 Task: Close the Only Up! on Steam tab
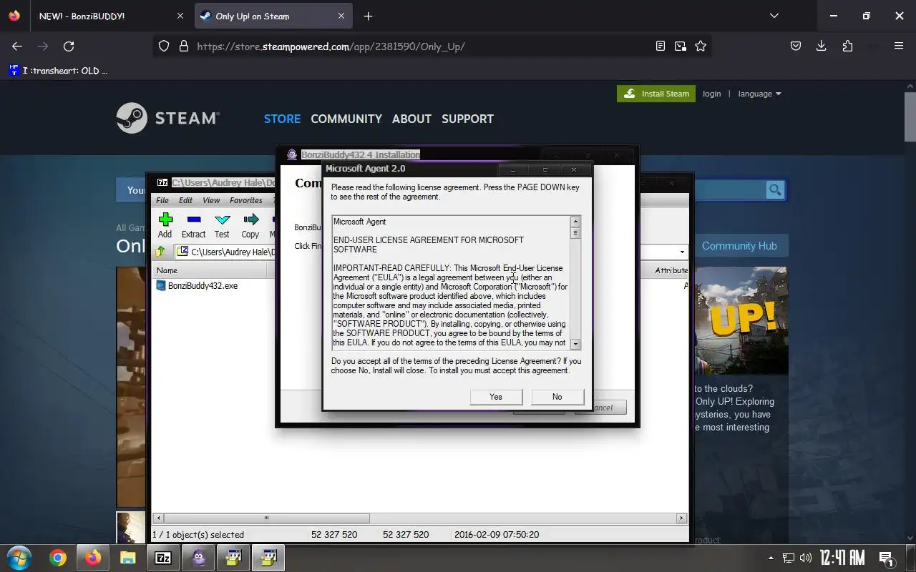tap(341, 16)
